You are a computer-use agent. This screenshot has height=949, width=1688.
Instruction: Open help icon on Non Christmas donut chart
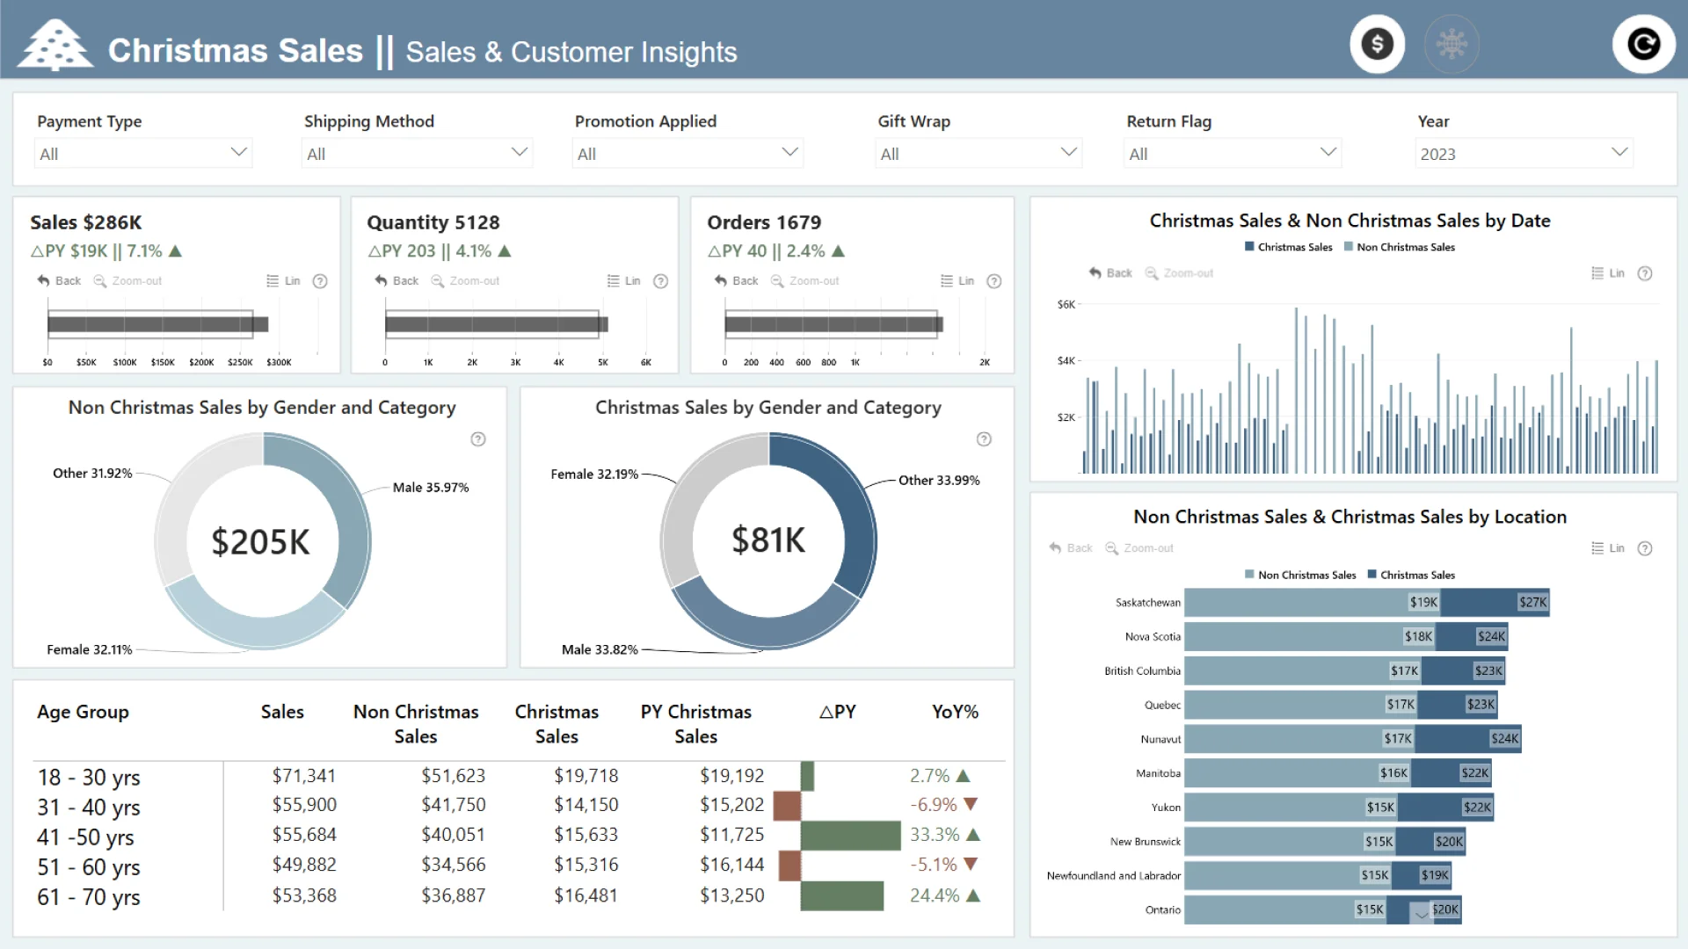point(478,439)
